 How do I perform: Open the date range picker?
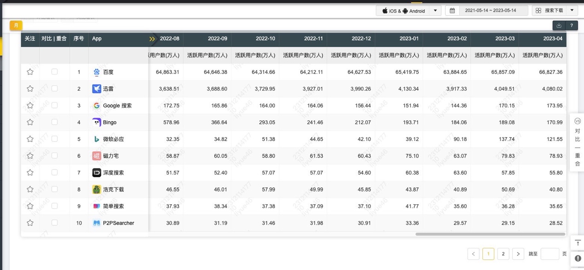click(487, 11)
